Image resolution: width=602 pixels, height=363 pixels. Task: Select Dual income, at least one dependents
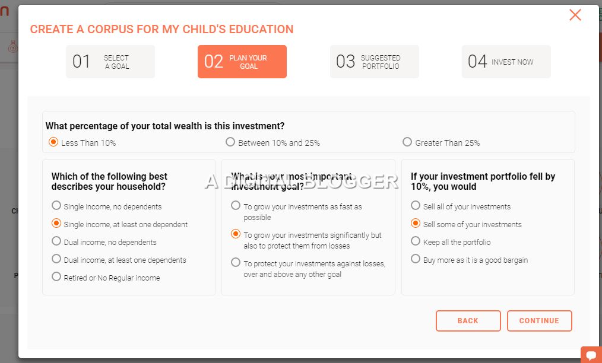click(x=56, y=259)
